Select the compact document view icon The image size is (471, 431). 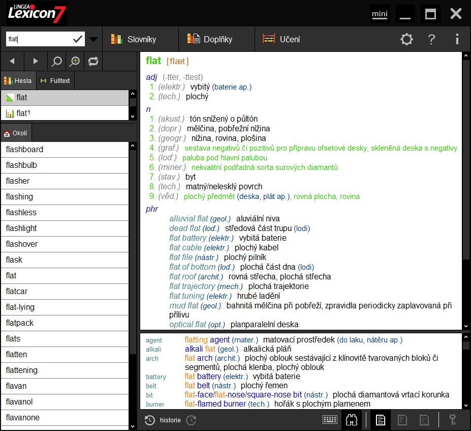coord(424,420)
